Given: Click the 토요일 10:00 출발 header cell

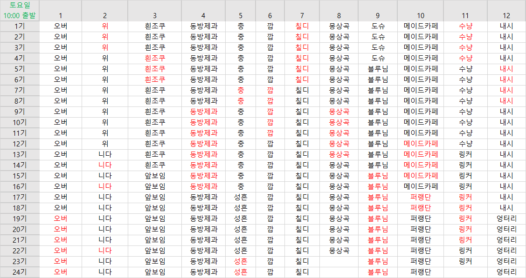Looking at the screenshot, I should 20,10.
